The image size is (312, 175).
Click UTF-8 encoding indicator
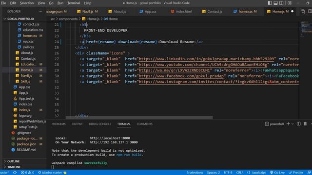click(x=228, y=173)
